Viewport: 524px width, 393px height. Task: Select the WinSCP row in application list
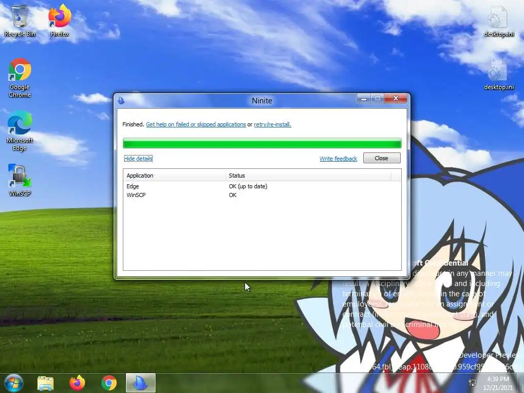[x=262, y=195]
